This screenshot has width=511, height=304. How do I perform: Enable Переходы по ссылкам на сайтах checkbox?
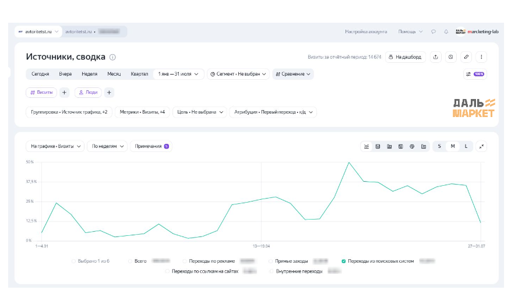click(167, 271)
